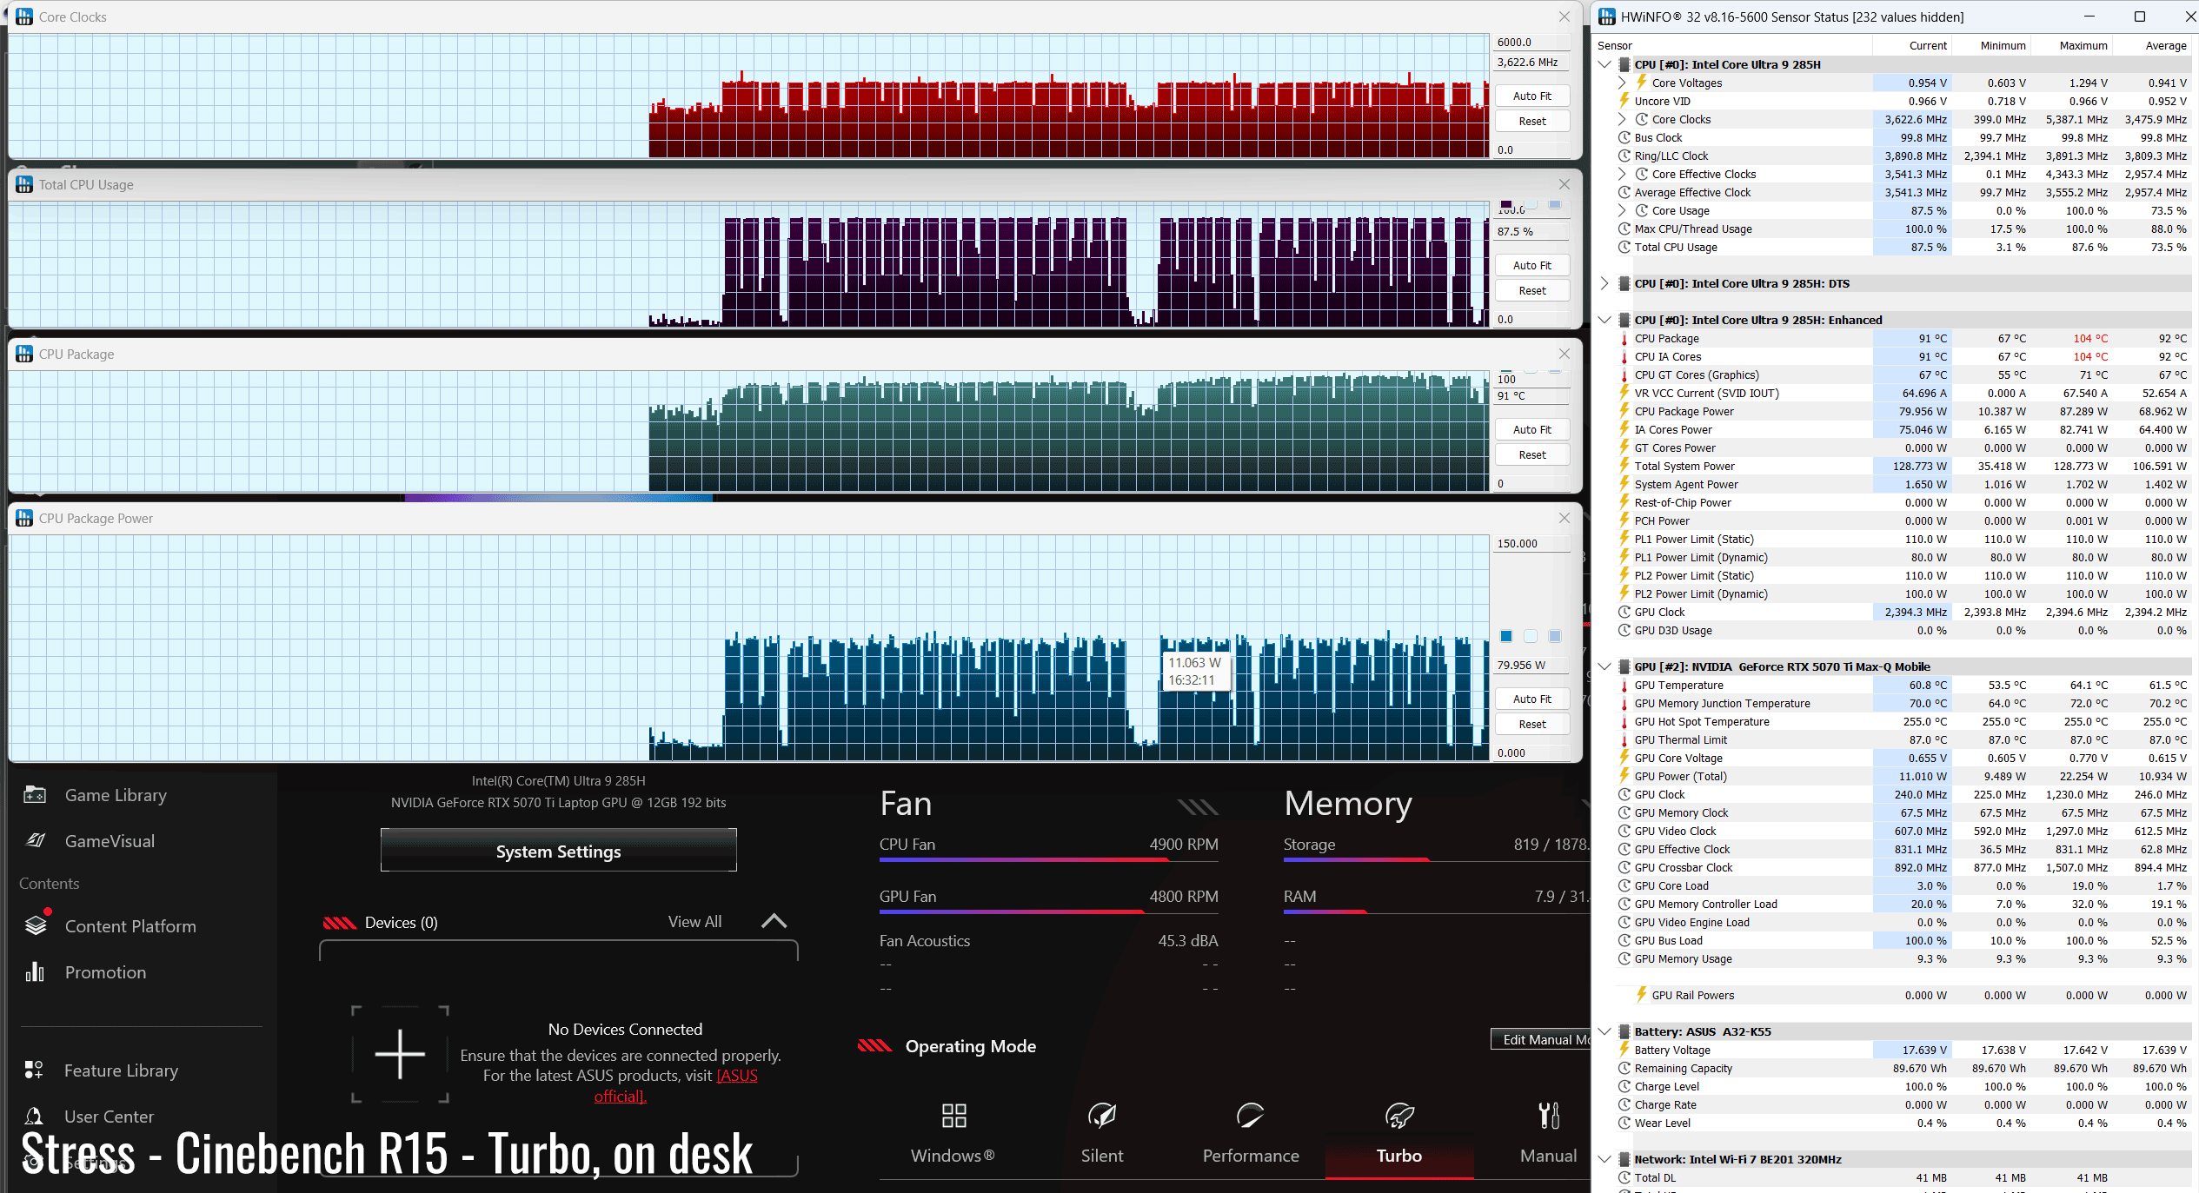This screenshot has height=1193, width=2199.
Task: Click Auto Fit in CPU Package Power graph
Action: point(1532,699)
